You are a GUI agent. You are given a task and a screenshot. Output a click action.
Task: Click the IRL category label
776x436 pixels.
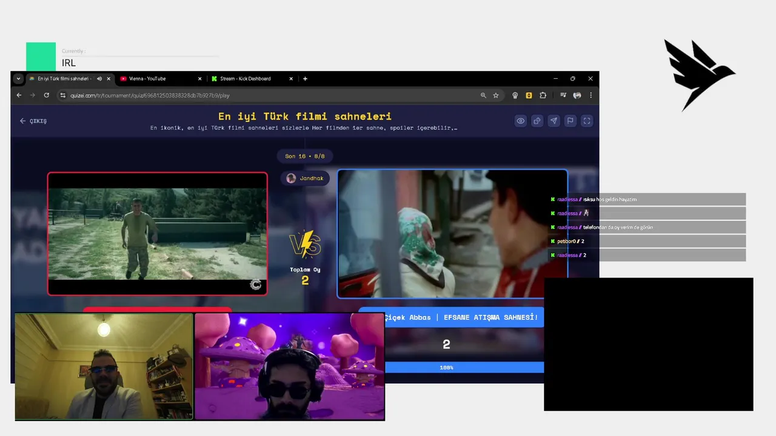coord(69,63)
